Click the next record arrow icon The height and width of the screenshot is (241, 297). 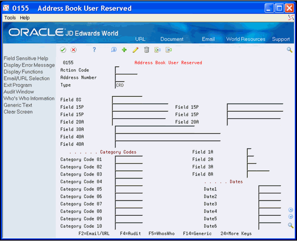(x=169, y=50)
